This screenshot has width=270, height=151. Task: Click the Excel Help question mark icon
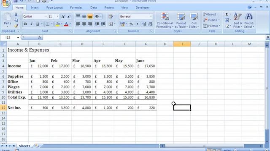coord(249,8)
